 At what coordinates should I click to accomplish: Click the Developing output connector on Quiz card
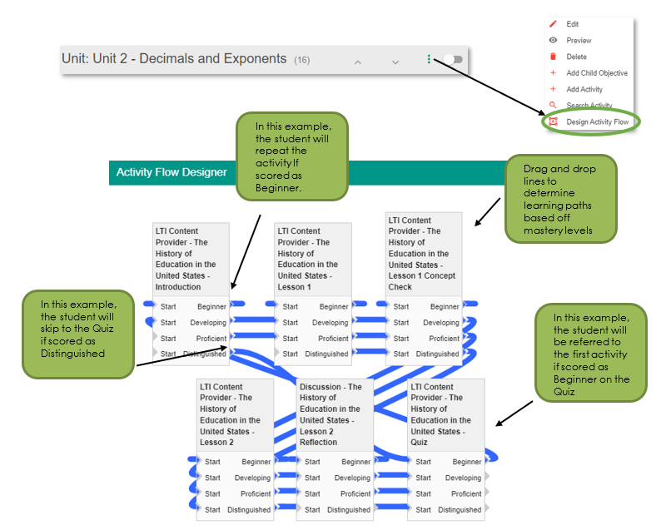click(x=487, y=478)
